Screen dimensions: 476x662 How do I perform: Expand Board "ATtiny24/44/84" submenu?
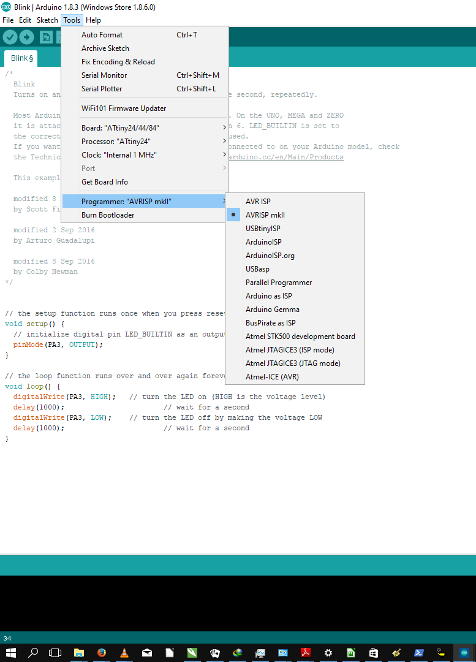click(145, 128)
